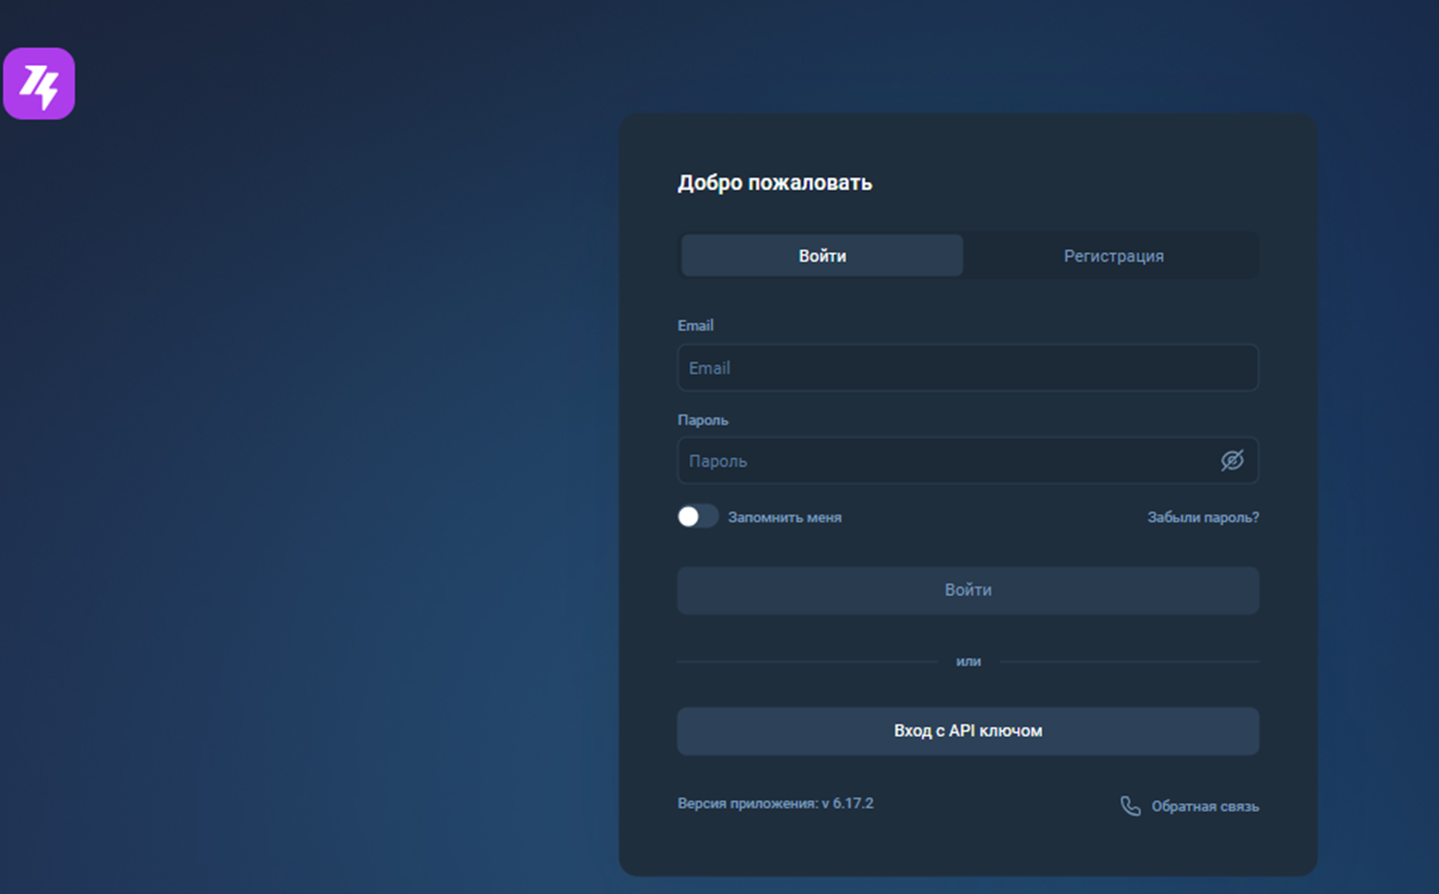Enable the Запомнить меня switch
The image size is (1439, 894).
697,516
